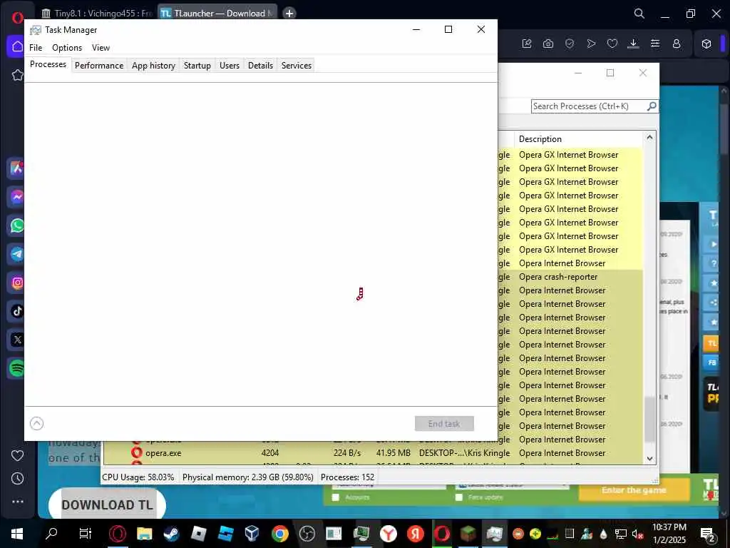
Task: Toggle the Accounts checkbox on the webpage
Action: [336, 497]
